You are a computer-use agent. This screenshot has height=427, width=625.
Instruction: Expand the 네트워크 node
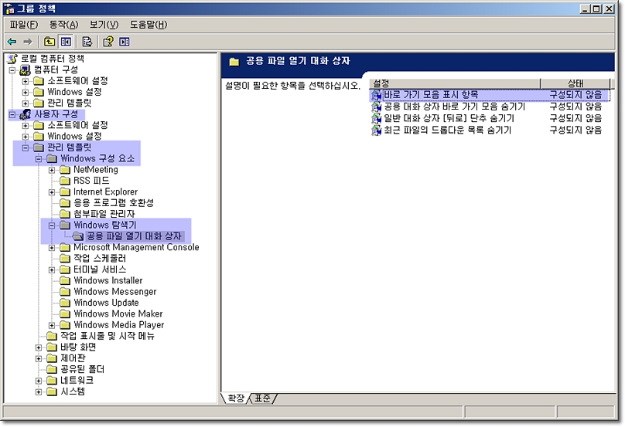pyautogui.click(x=39, y=381)
